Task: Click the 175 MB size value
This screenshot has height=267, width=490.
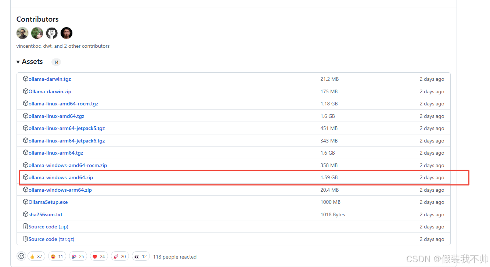Action: tap(329, 91)
